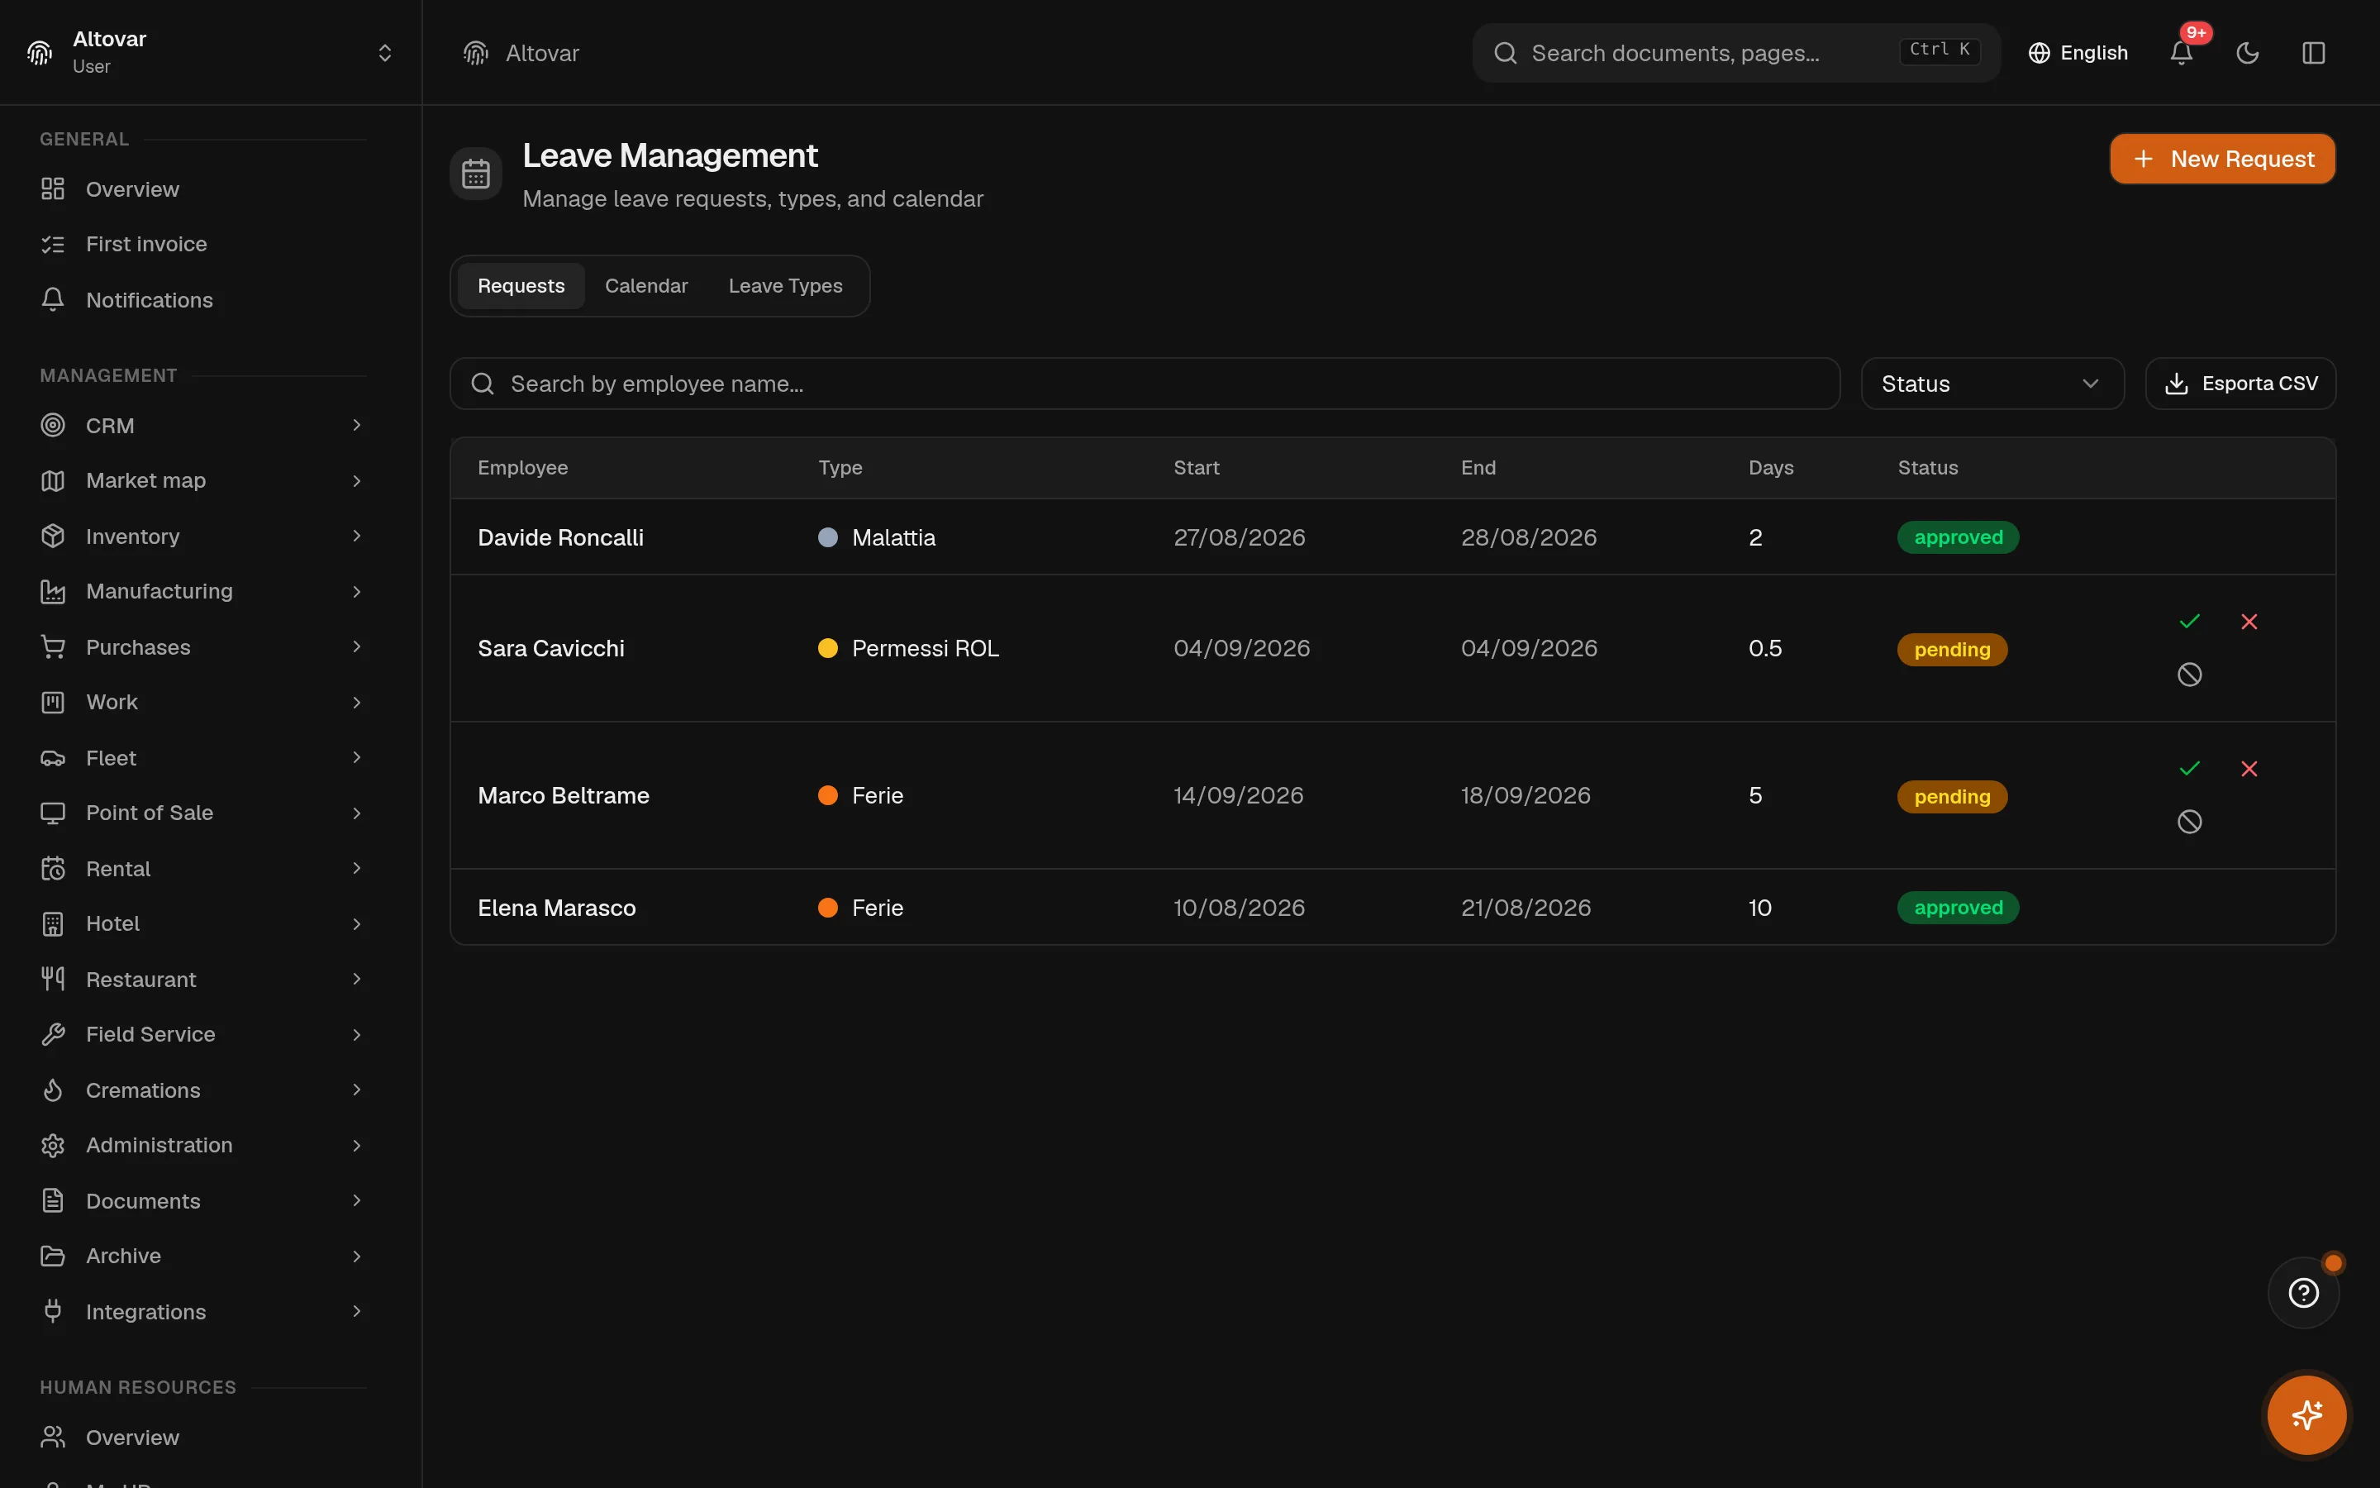Click Altovar breadcrumb link
The width and height of the screenshot is (2380, 1488).
click(x=542, y=53)
